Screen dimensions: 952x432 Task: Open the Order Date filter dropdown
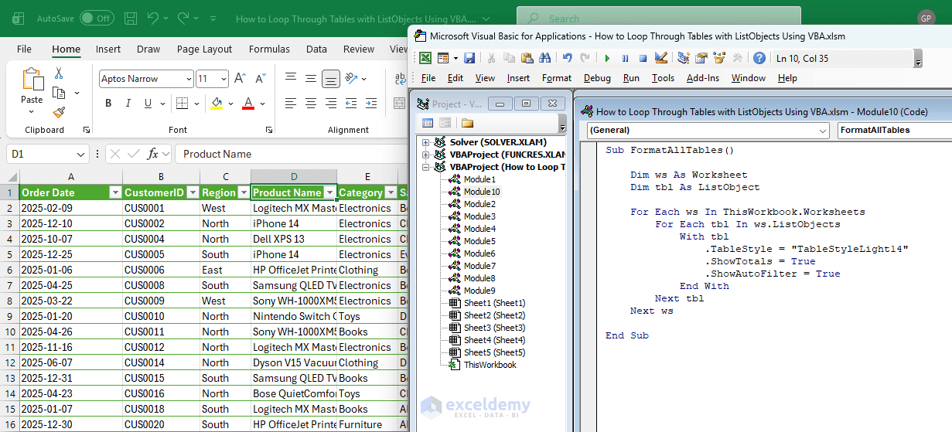115,192
